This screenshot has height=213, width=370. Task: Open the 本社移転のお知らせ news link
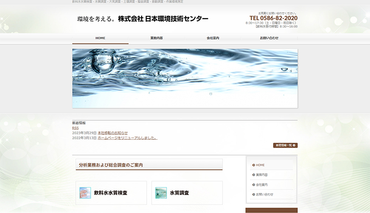tap(112, 133)
